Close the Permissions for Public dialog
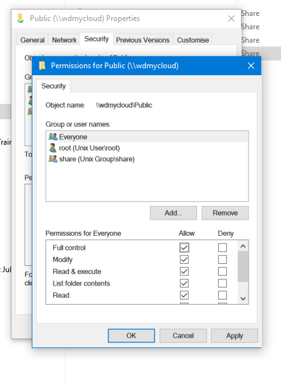The image size is (281, 385). (x=251, y=66)
